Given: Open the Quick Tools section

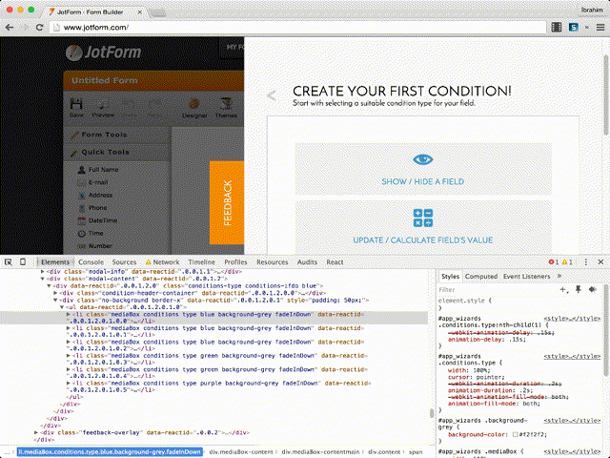Looking at the screenshot, I should click(116, 153).
